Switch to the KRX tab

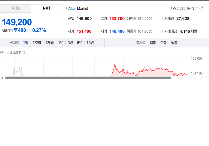pyautogui.click(x=16, y=8)
